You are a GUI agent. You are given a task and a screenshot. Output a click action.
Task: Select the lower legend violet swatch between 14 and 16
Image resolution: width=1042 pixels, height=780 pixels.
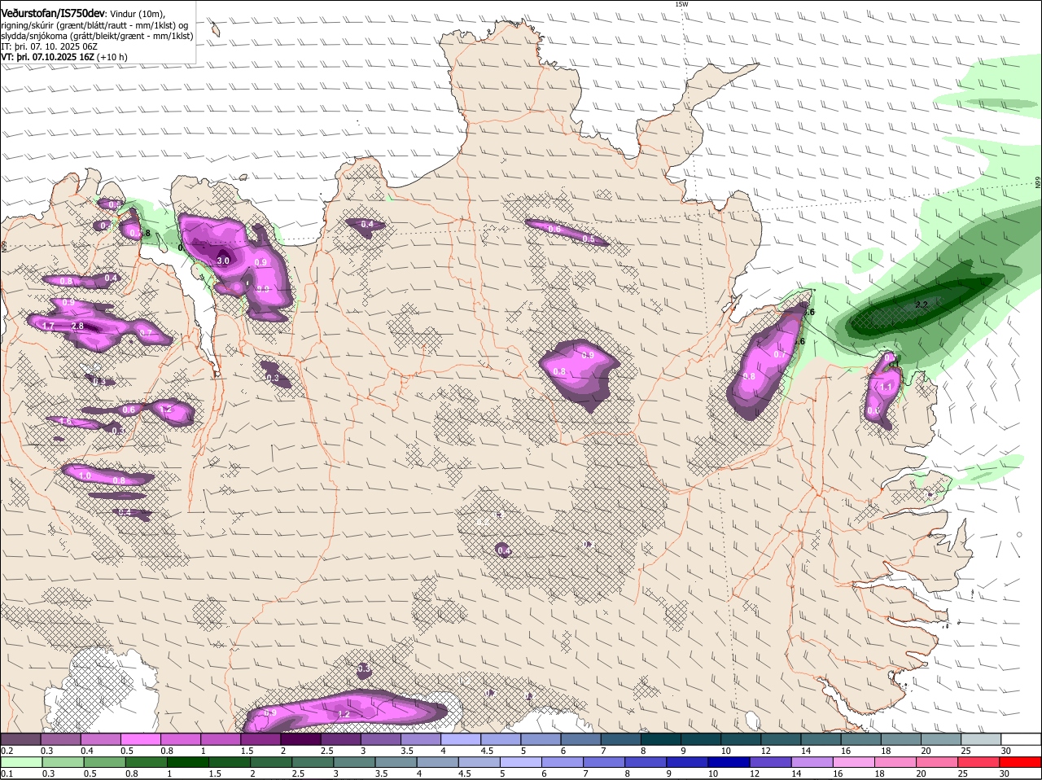(x=814, y=762)
